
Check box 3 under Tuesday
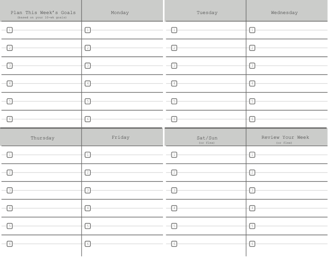point(174,66)
